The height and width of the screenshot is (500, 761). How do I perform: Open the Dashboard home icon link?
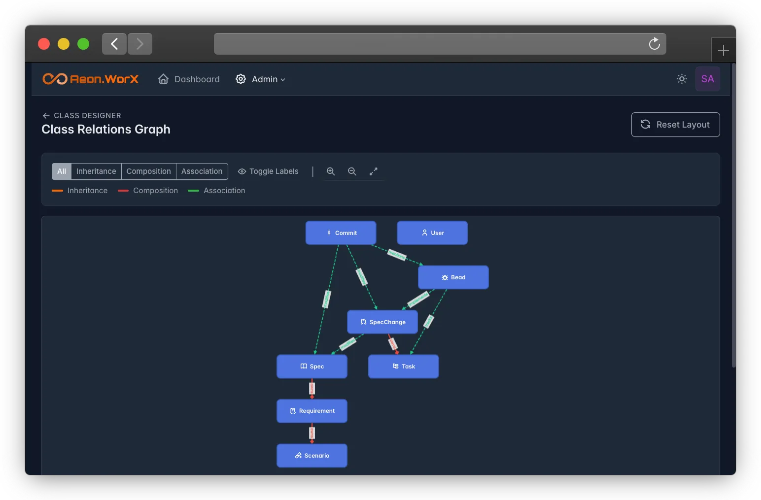(x=163, y=79)
